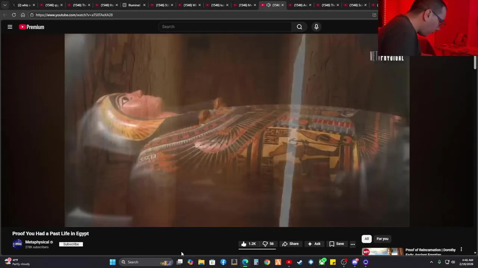This screenshot has height=268, width=478.
Task: Like the video with thumbs up
Action: pos(249,244)
